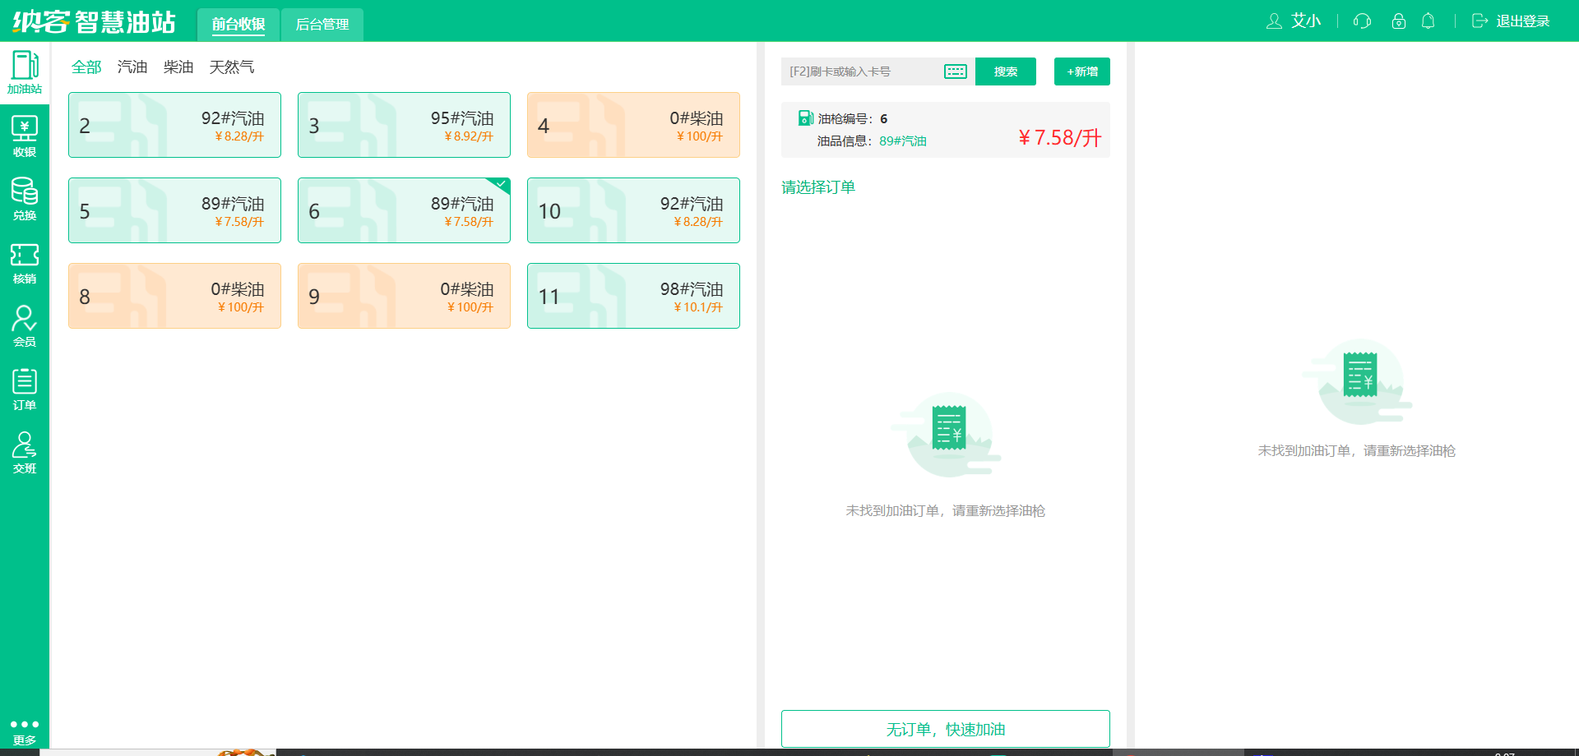1579x756 pixels.
Task: Click the 请选择订单 heading text
Action: [x=818, y=187]
